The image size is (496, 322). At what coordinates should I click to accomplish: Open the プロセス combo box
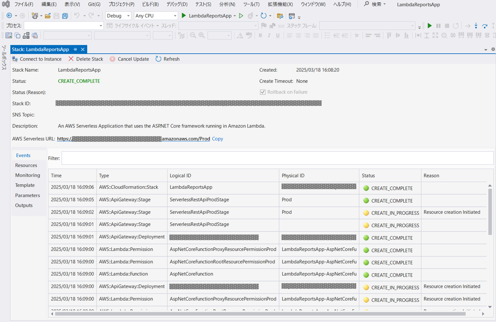point(64,26)
